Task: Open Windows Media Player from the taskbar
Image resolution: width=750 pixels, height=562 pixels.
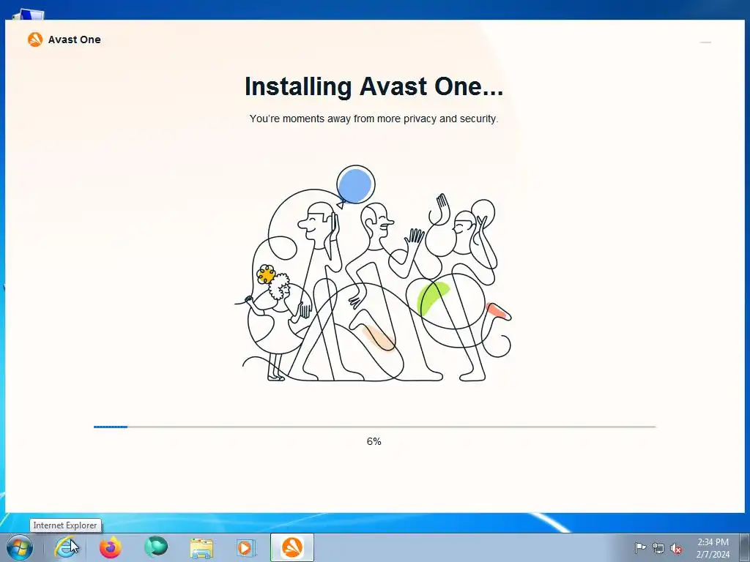Action: click(246, 547)
